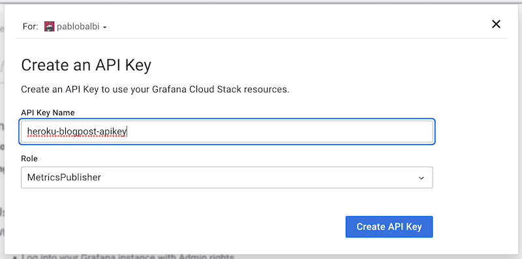Click the 'API Key Name' label
The image size is (522, 259).
[x=48, y=113]
